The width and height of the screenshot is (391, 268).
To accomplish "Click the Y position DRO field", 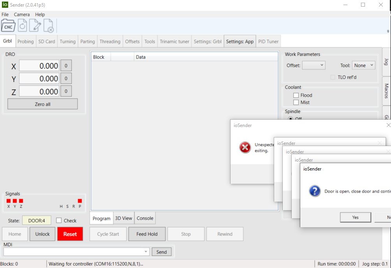I will pos(39,78).
